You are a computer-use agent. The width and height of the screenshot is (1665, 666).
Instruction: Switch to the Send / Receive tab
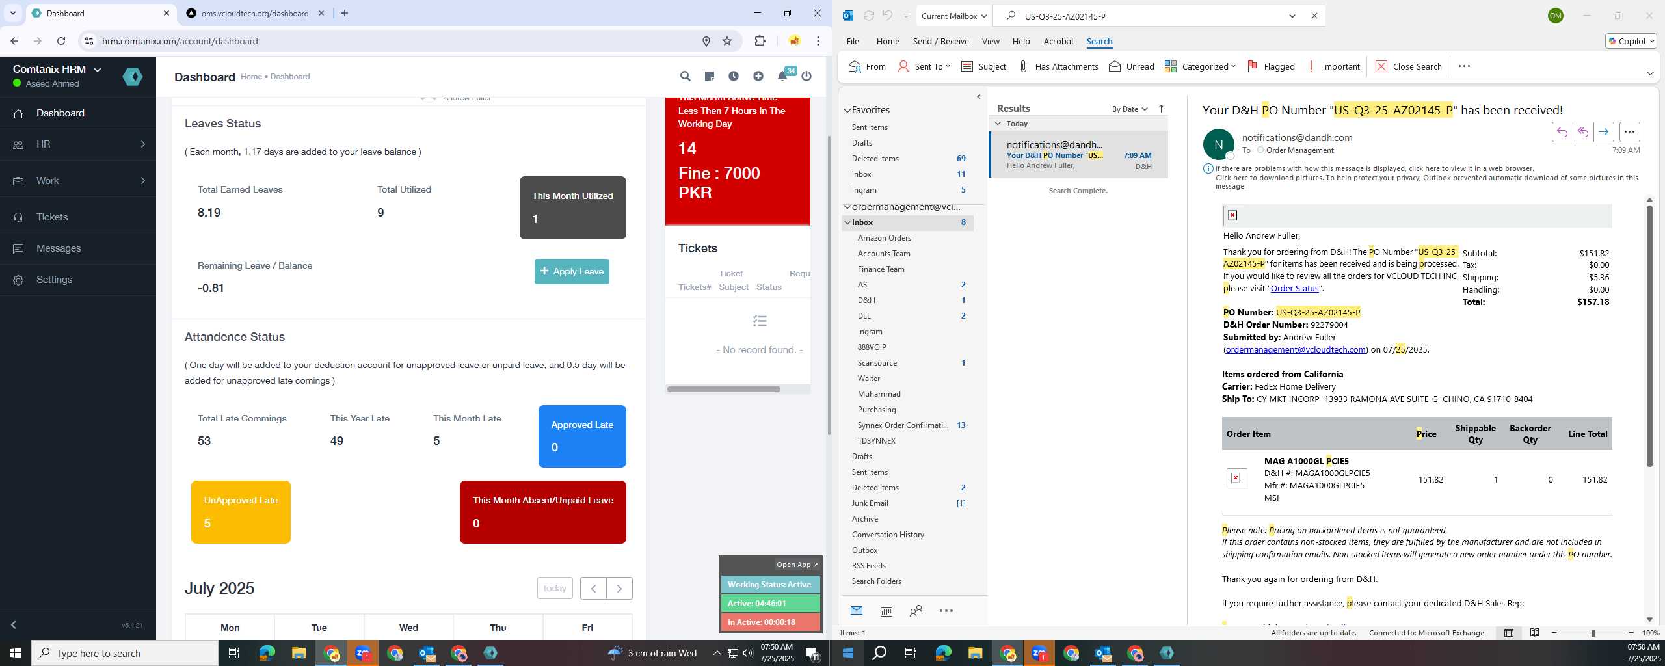point(940,41)
